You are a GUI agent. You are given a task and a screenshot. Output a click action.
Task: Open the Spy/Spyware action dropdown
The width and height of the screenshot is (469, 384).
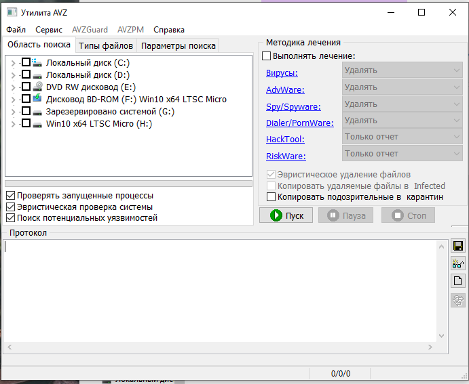point(402,104)
